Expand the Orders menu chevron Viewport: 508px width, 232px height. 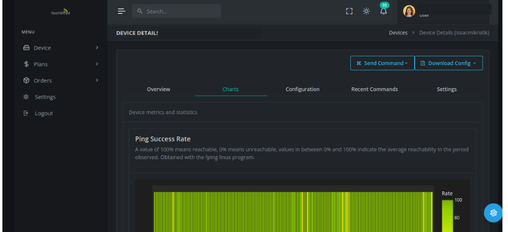(x=97, y=80)
